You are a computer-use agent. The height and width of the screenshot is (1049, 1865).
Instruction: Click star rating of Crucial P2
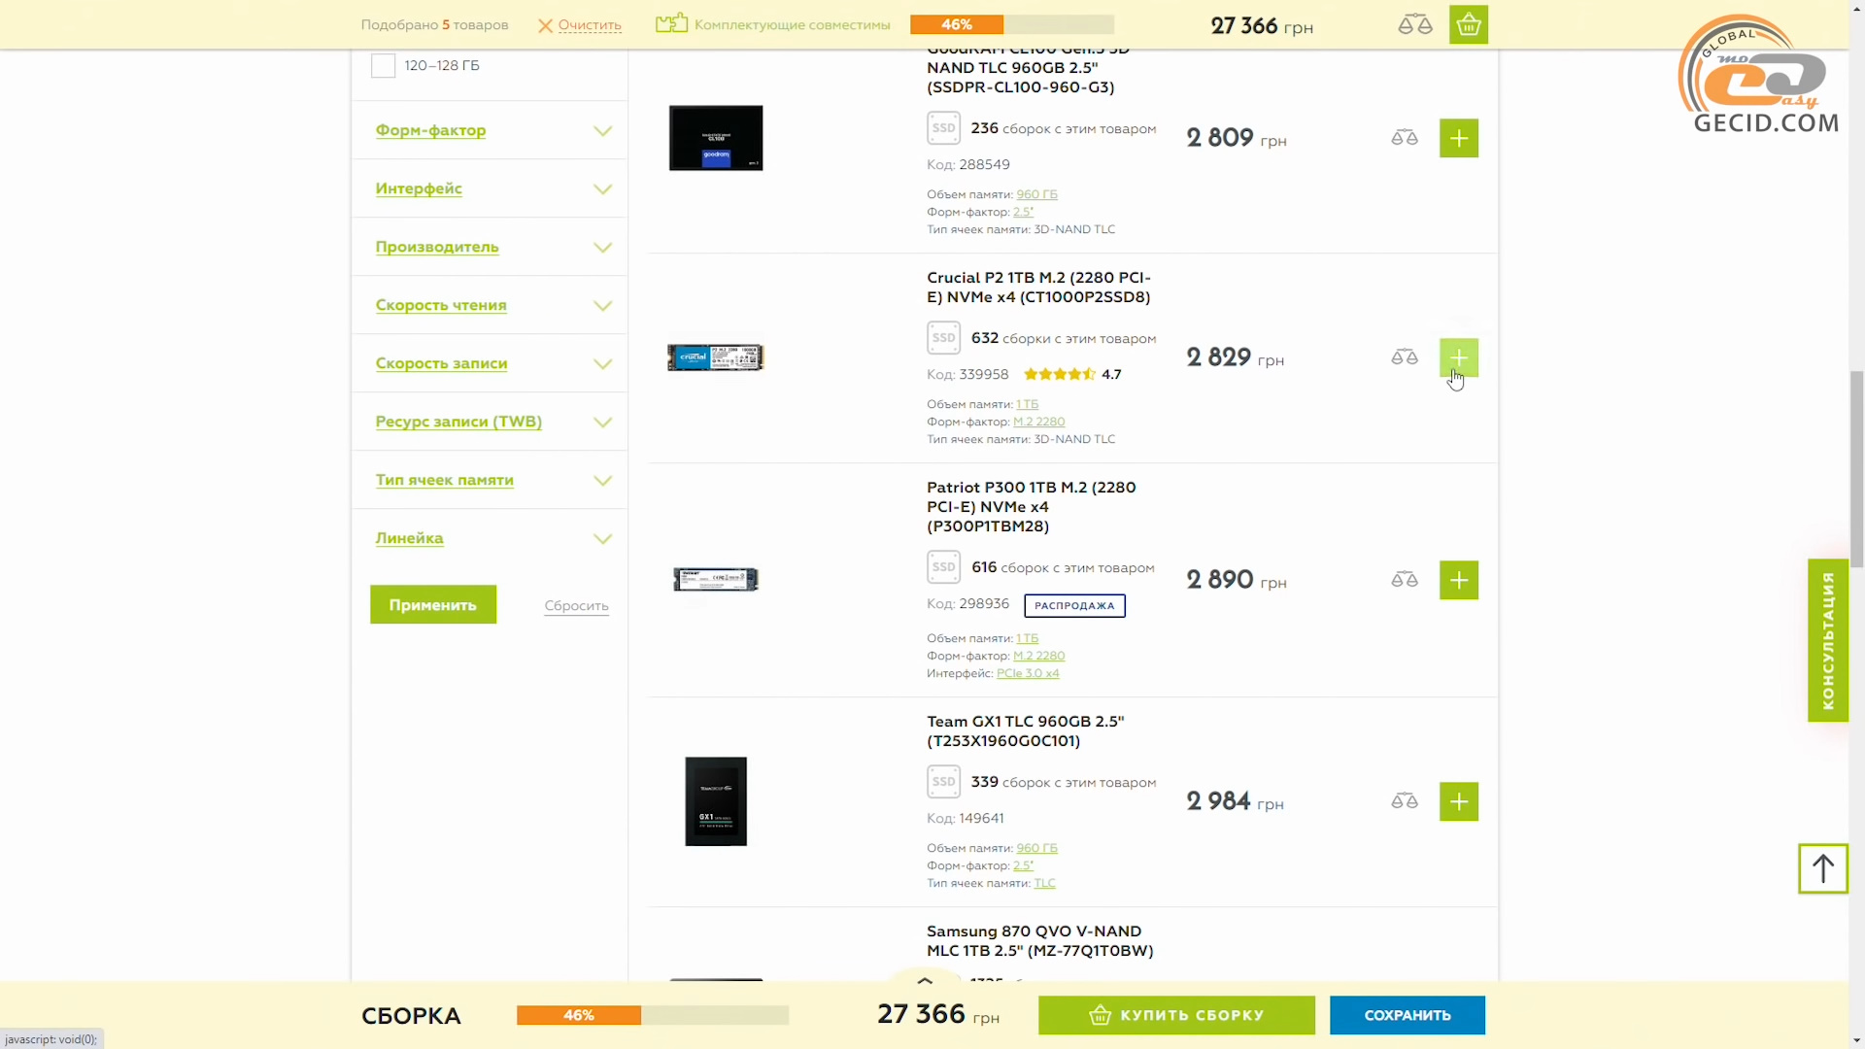[x=1059, y=374]
